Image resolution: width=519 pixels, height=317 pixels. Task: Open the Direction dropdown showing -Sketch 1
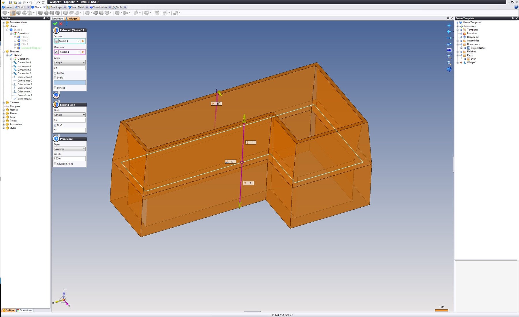tap(79, 52)
